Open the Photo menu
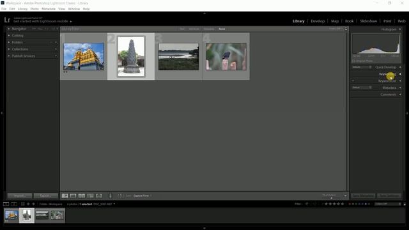This screenshot has width=409, height=230. click(35, 9)
